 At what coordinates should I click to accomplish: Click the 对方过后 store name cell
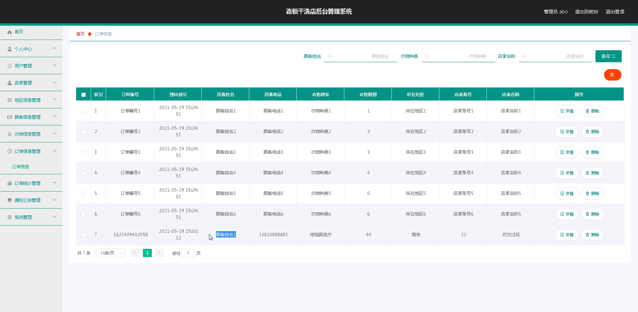[x=511, y=234]
